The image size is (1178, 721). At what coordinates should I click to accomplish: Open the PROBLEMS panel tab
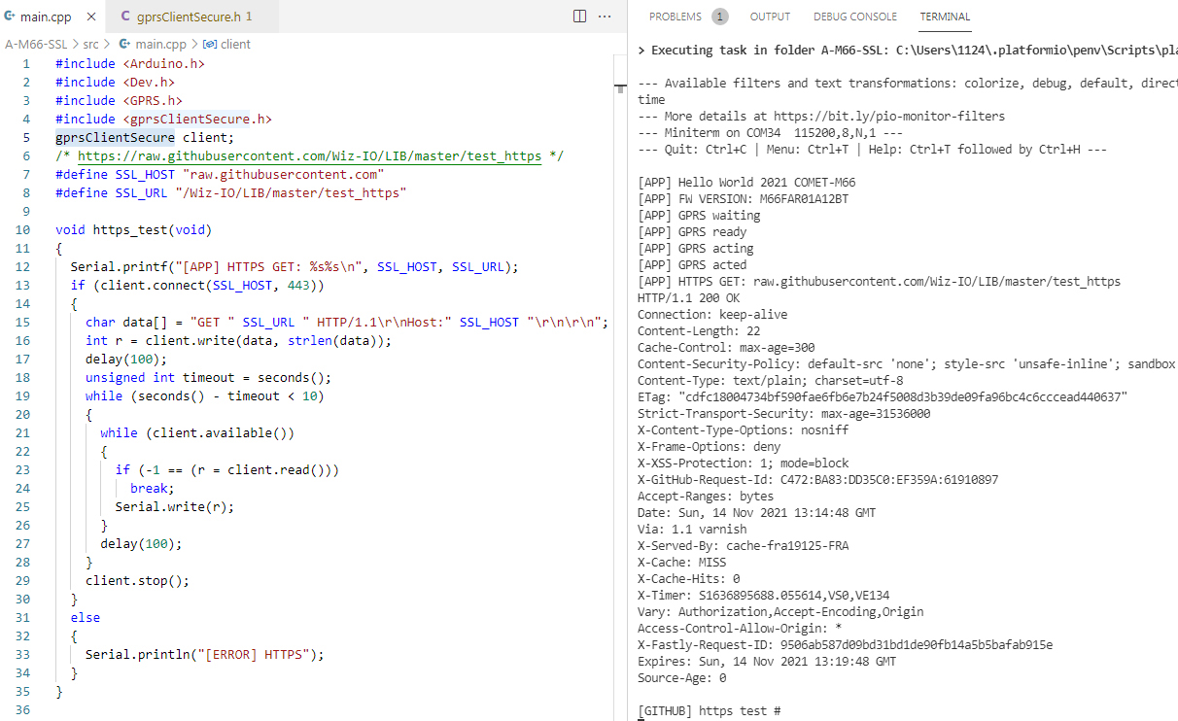point(676,17)
